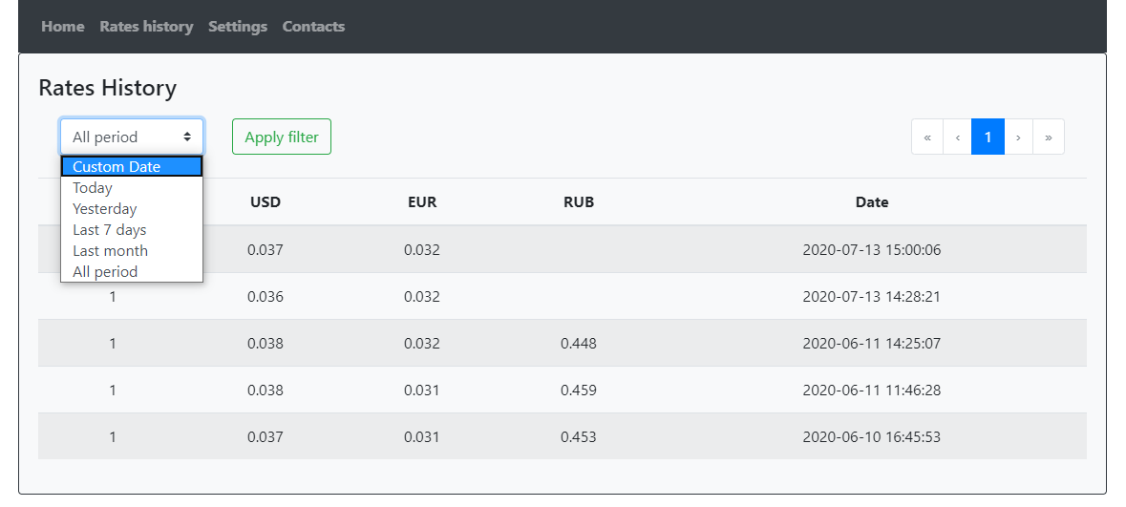Open the period filter select box
The width and height of the screenshot is (1126, 507).
pos(132,137)
